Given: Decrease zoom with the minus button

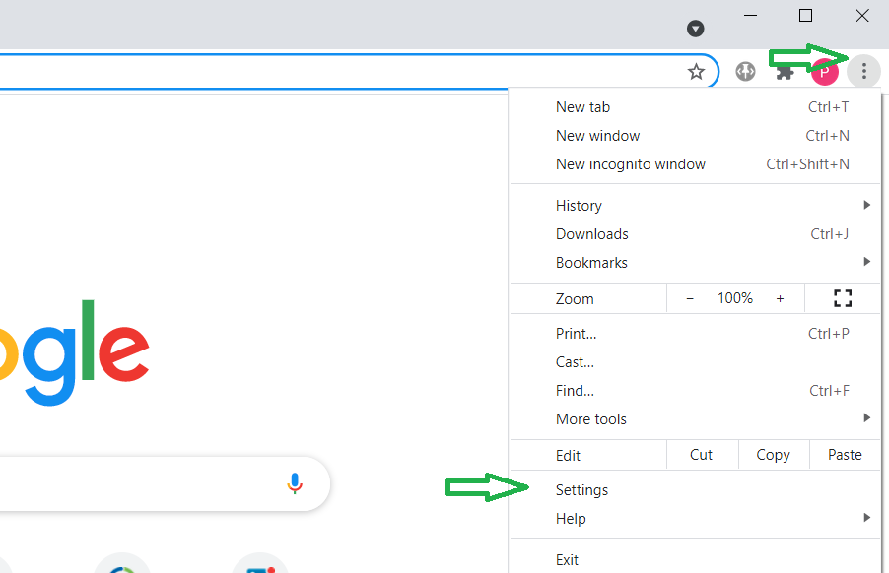Looking at the screenshot, I should [690, 298].
